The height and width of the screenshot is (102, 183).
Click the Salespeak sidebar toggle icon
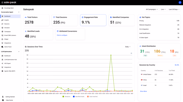2,2
